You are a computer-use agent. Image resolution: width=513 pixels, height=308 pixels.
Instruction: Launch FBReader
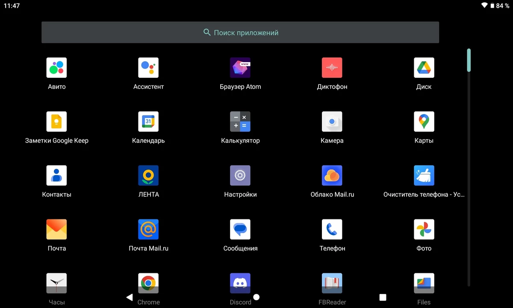click(x=332, y=283)
